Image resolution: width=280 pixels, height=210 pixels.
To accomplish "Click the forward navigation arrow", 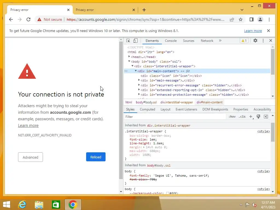I will [x=20, y=19].
